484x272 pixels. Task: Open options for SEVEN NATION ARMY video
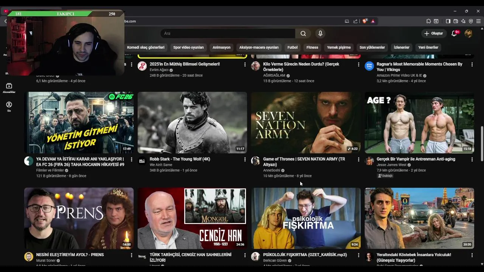(x=358, y=159)
